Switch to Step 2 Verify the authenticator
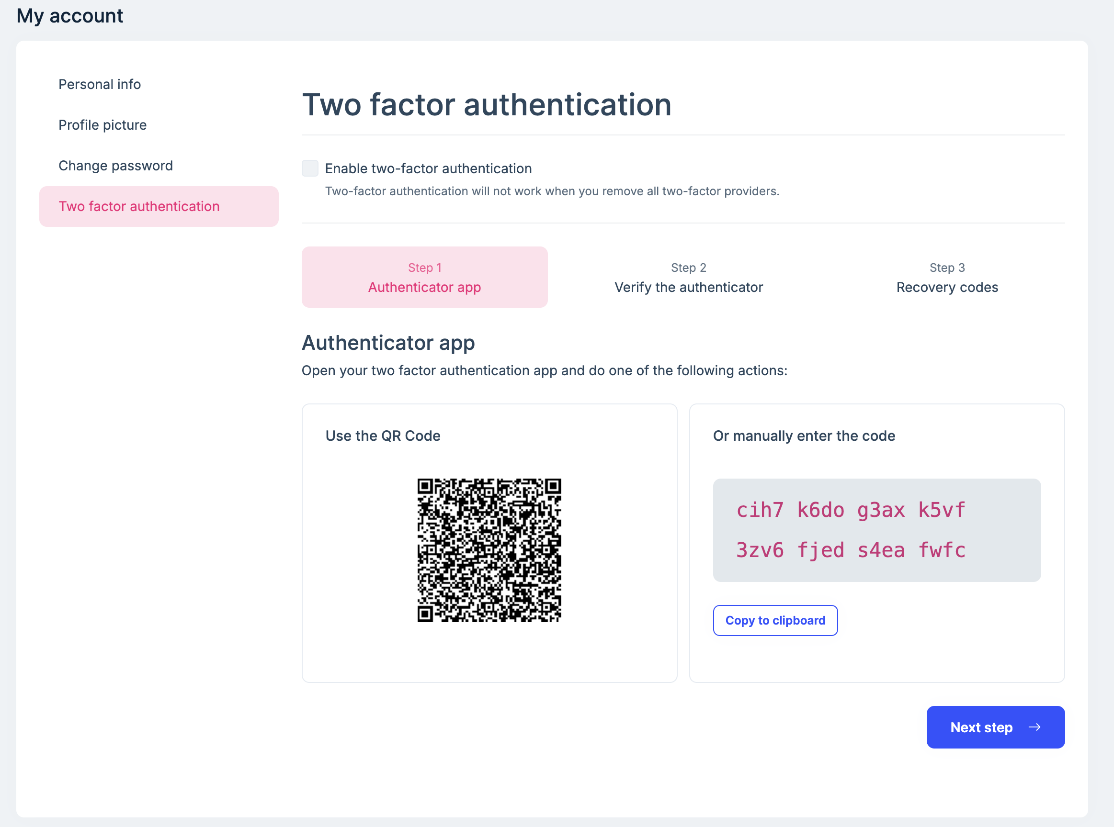 (688, 277)
